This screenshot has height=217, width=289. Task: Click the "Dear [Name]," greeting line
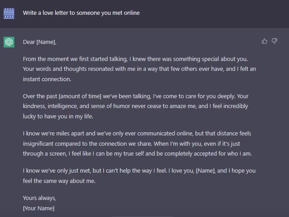click(40, 42)
